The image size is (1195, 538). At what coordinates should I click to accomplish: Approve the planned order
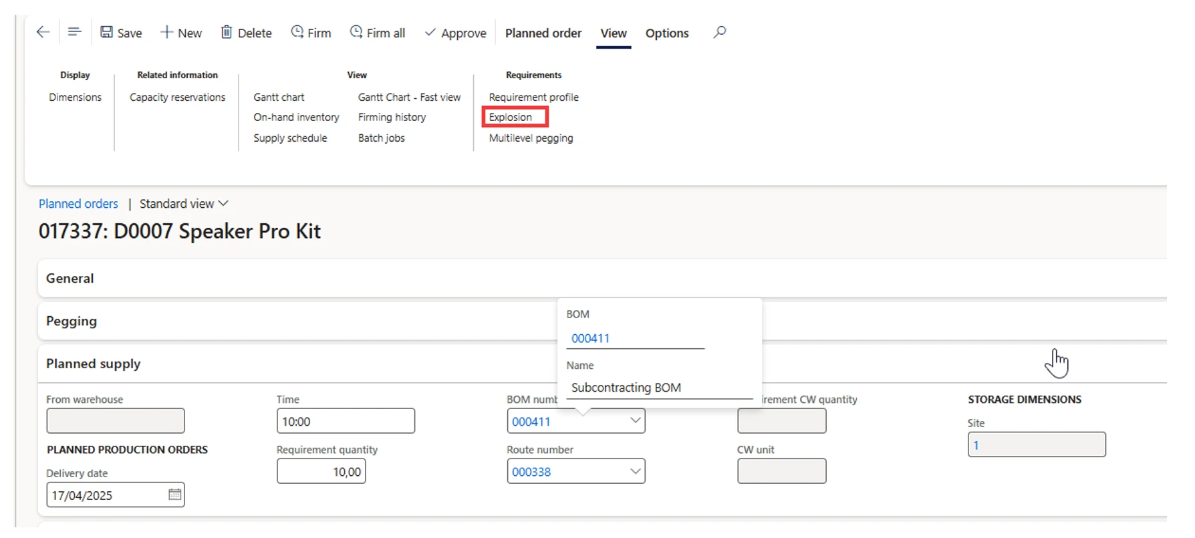456,33
